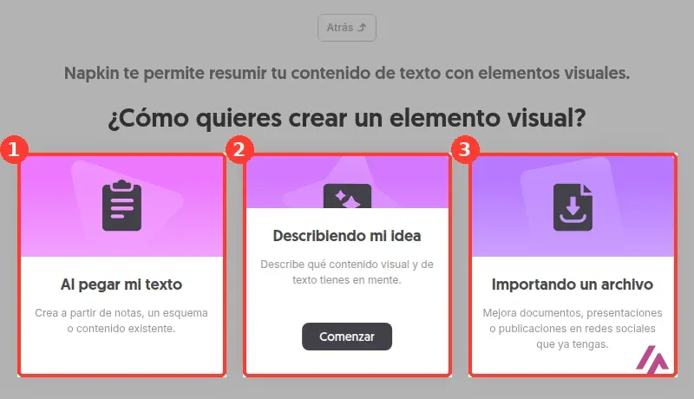This screenshot has height=399, width=694.
Task: Click the Atrás back button
Action: 346,28
